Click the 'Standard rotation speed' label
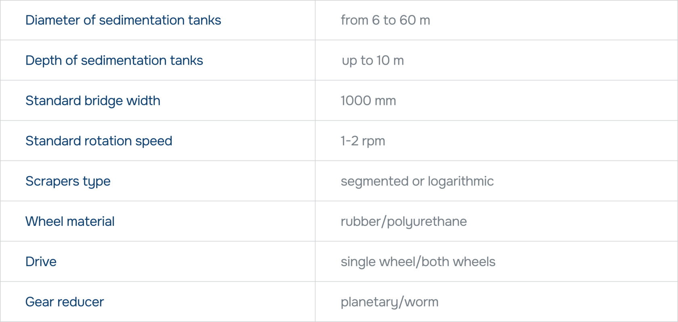 click(99, 141)
